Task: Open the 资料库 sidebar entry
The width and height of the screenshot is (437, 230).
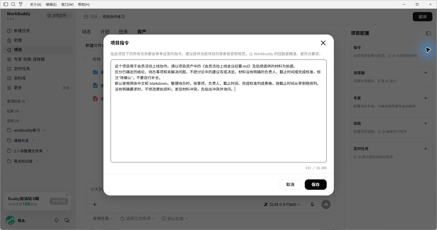Action: [x=38, y=78]
